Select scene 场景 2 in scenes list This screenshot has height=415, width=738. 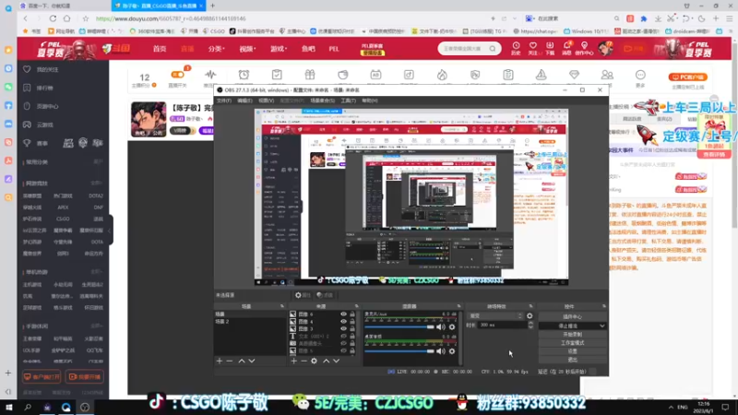coord(249,321)
